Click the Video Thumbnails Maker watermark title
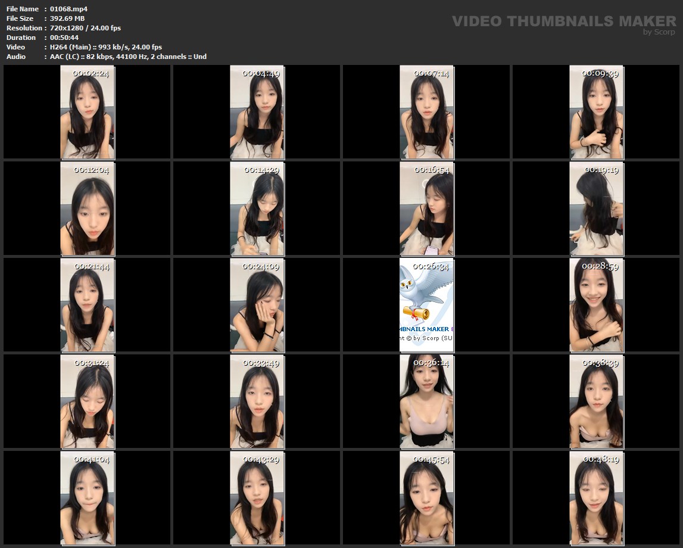 (563, 21)
